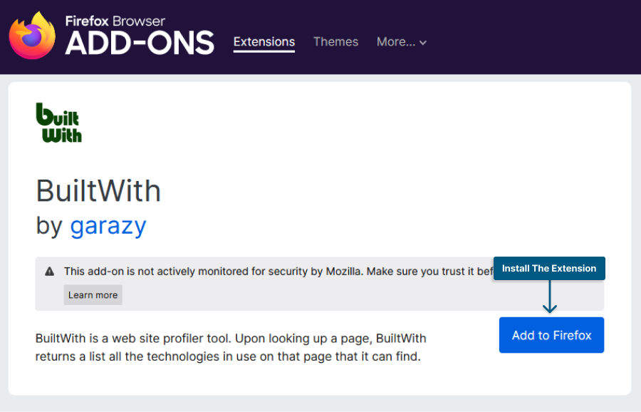Screen dimensions: 641x412
Task: Click the warning triangle icon
Action: tap(49, 272)
